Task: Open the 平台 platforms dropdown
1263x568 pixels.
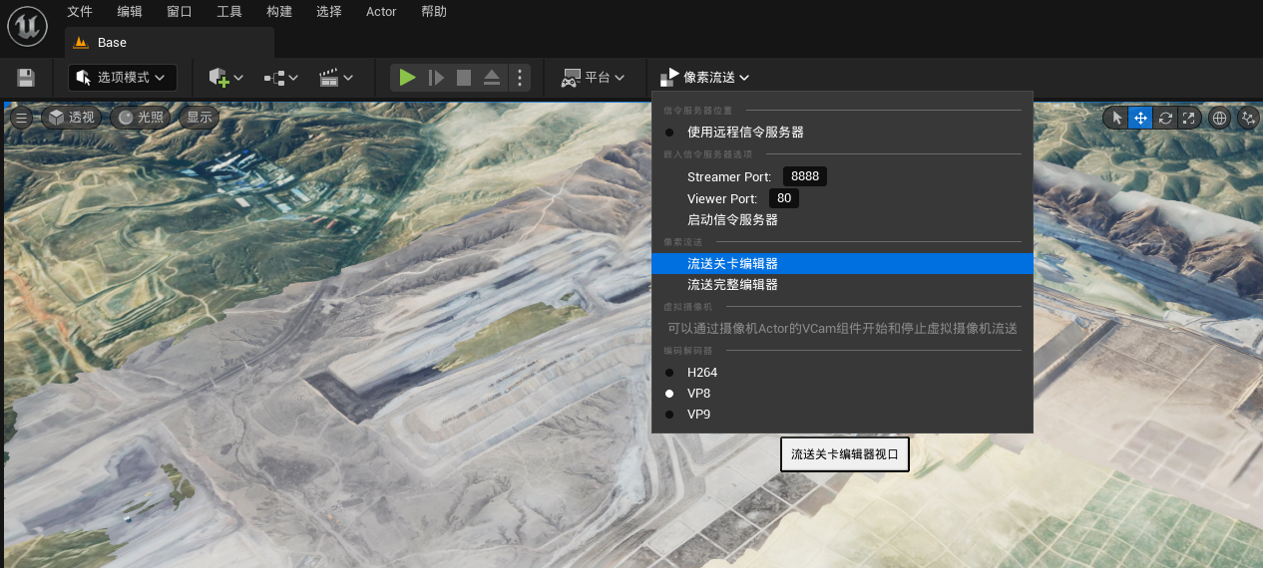Action: pos(594,78)
